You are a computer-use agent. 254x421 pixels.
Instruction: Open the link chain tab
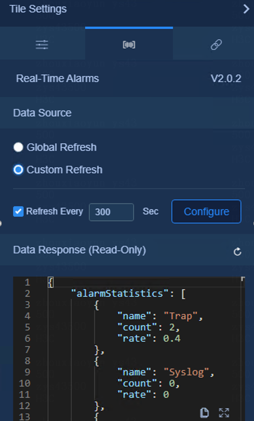(216, 44)
